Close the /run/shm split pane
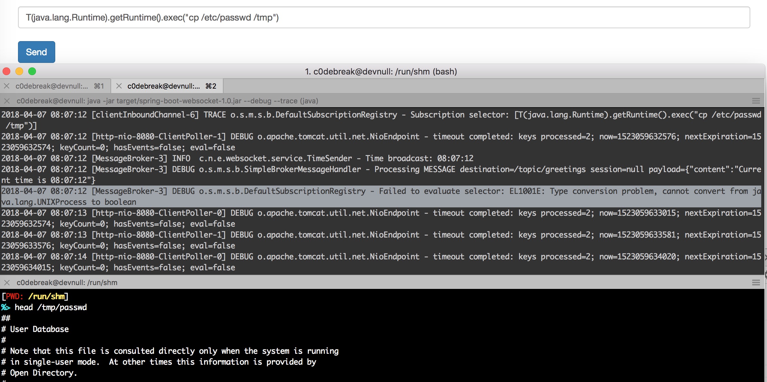The width and height of the screenshot is (767, 382). [x=7, y=282]
